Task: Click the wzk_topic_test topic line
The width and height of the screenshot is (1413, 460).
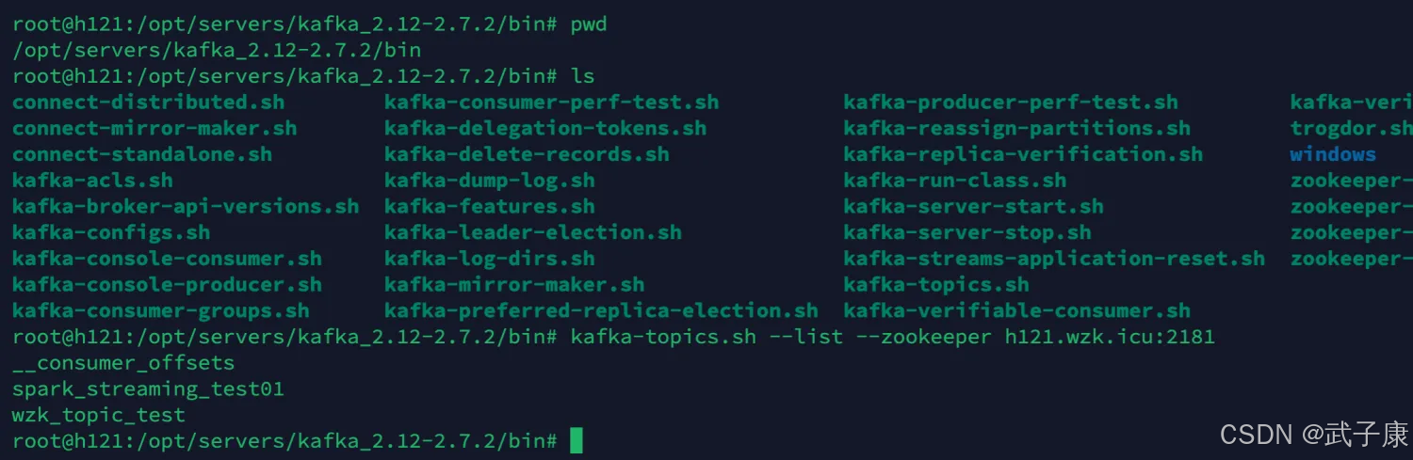Action: 99,415
